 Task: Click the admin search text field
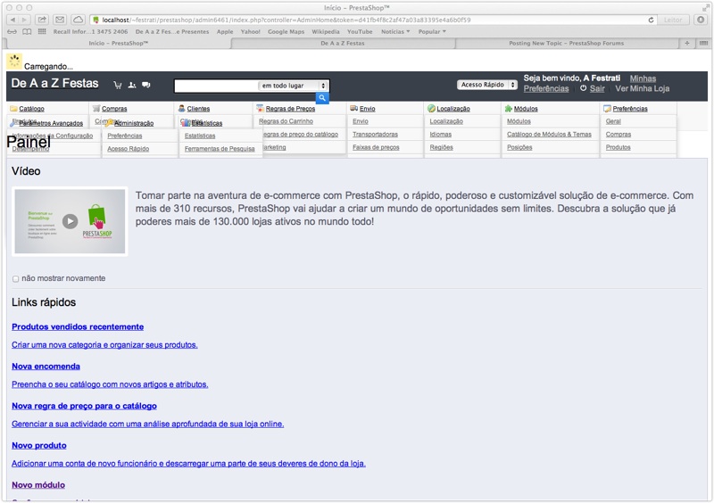pos(216,86)
